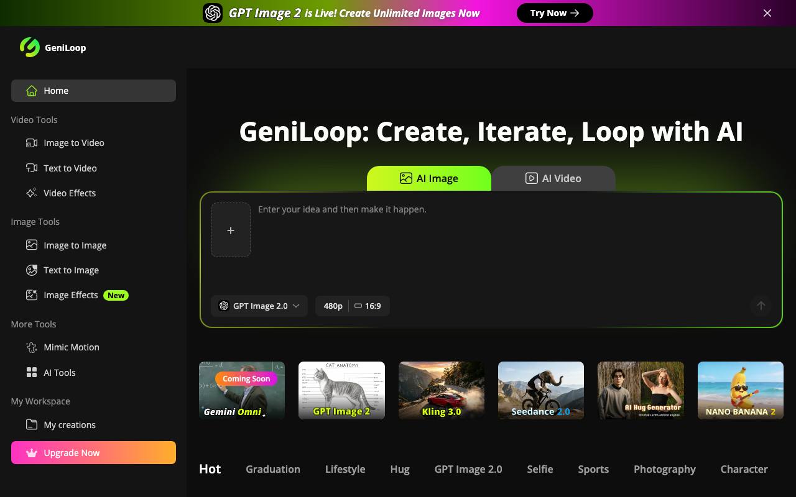Click the green New badge
Image resolution: width=796 pixels, height=497 pixels.
116,295
